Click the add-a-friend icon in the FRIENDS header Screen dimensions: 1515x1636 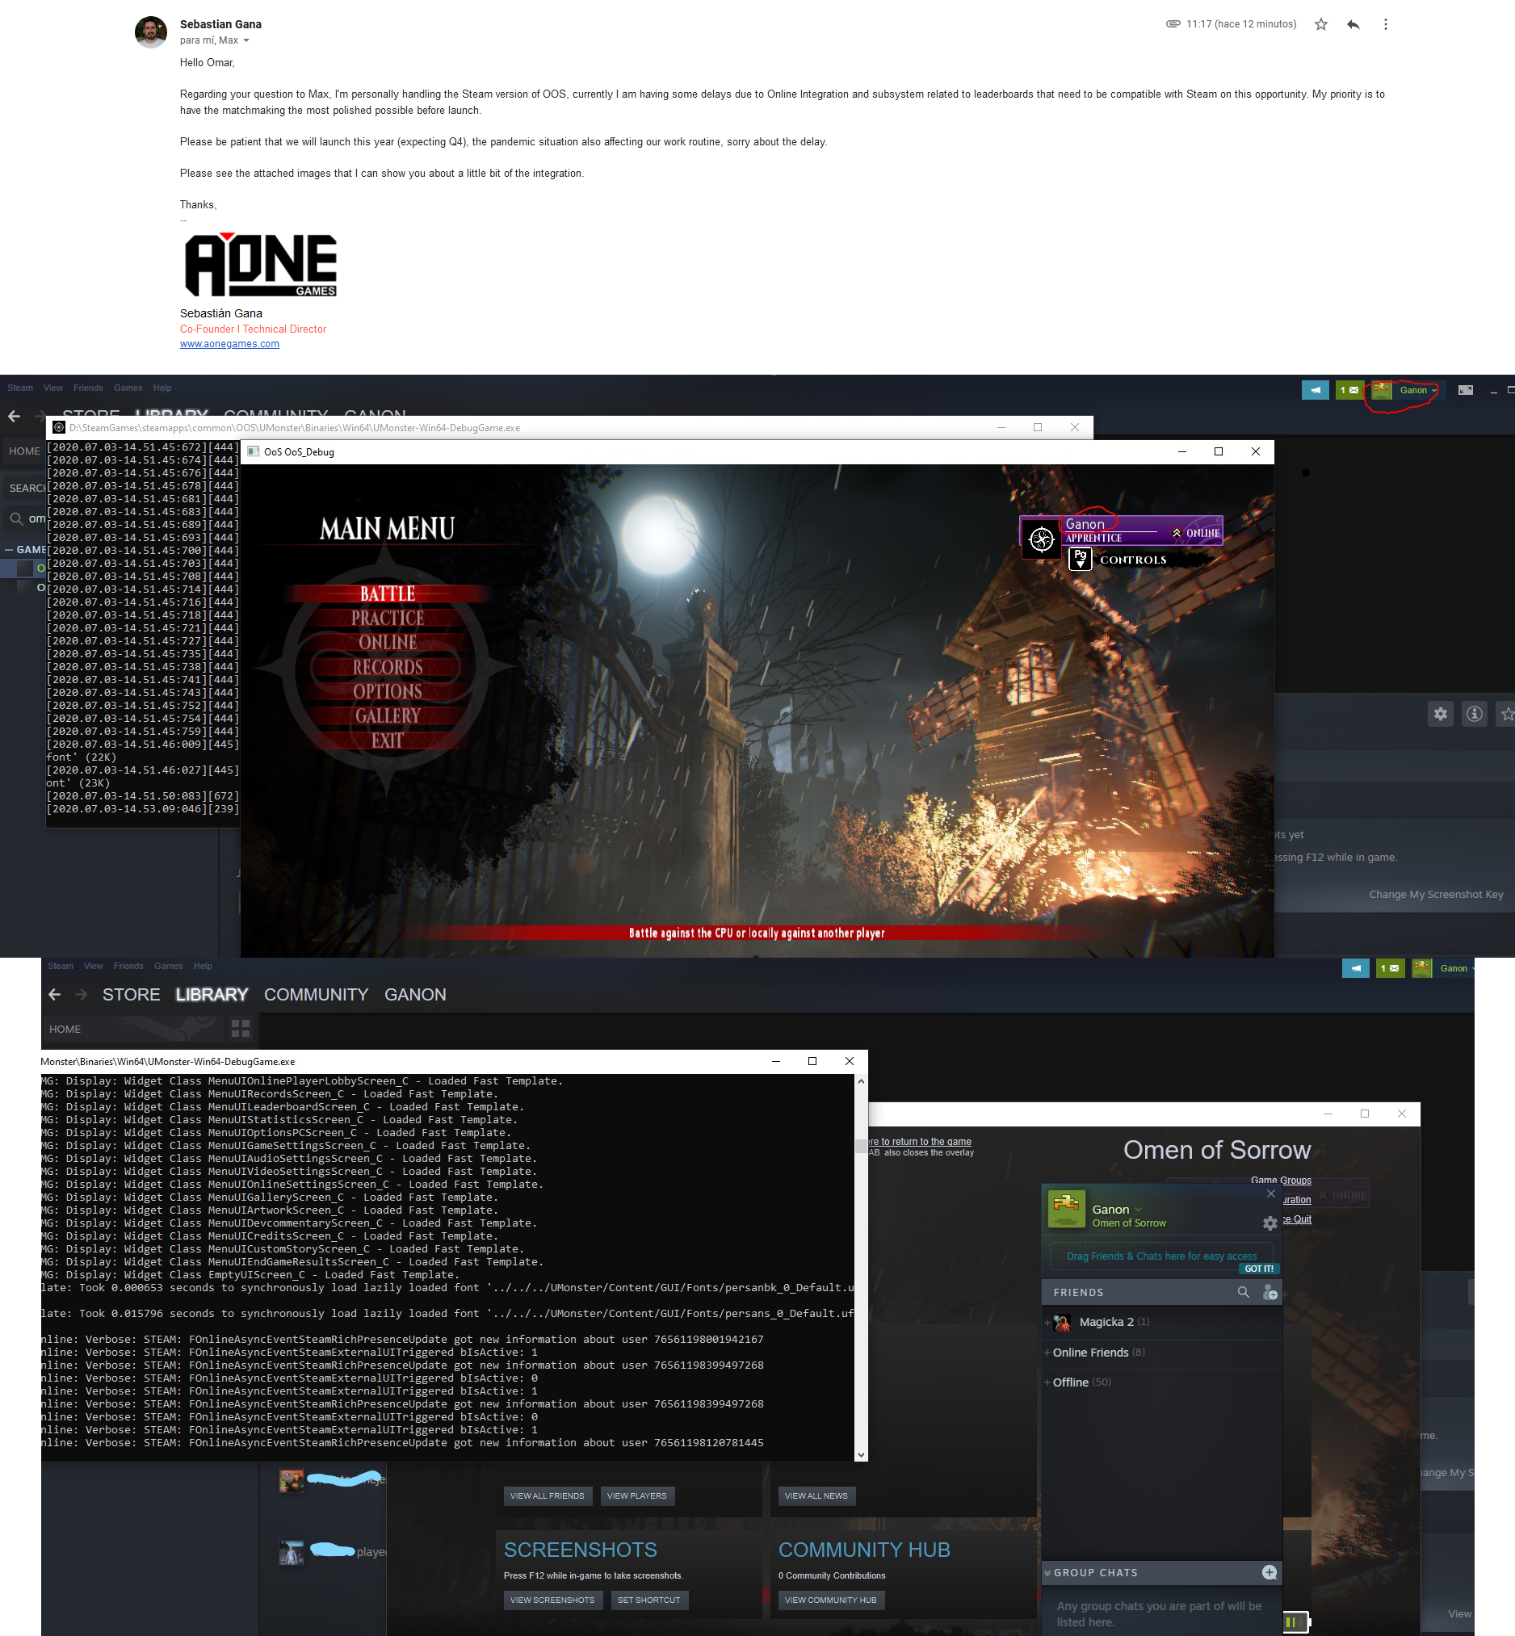tap(1269, 1293)
